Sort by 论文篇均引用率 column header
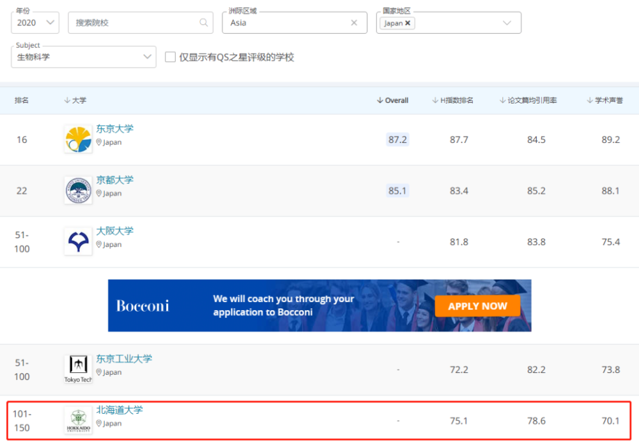This screenshot has height=445, width=639. pos(528,100)
